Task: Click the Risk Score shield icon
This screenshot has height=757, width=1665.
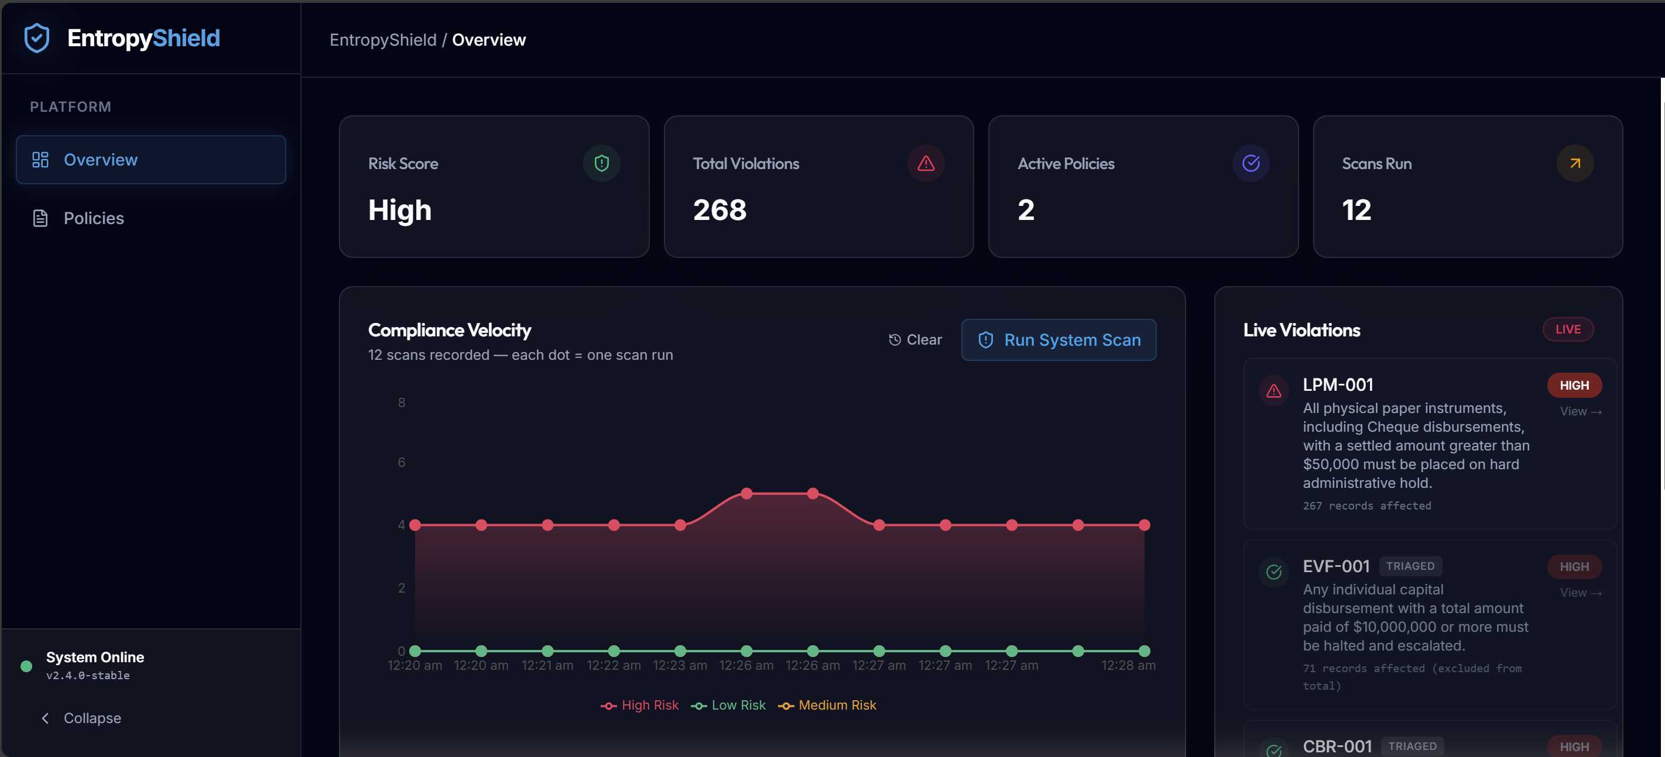Action: 601,163
